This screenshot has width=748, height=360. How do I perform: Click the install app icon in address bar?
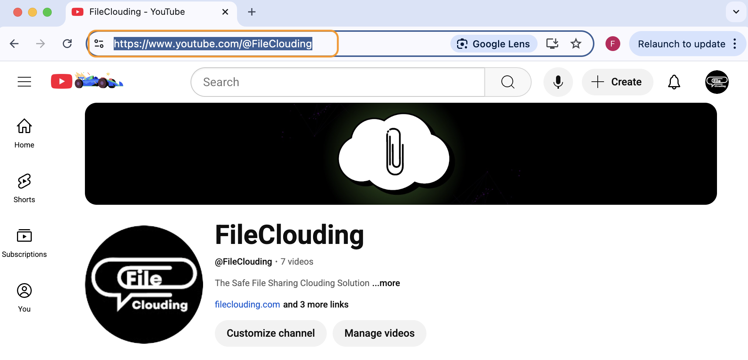[552, 44]
